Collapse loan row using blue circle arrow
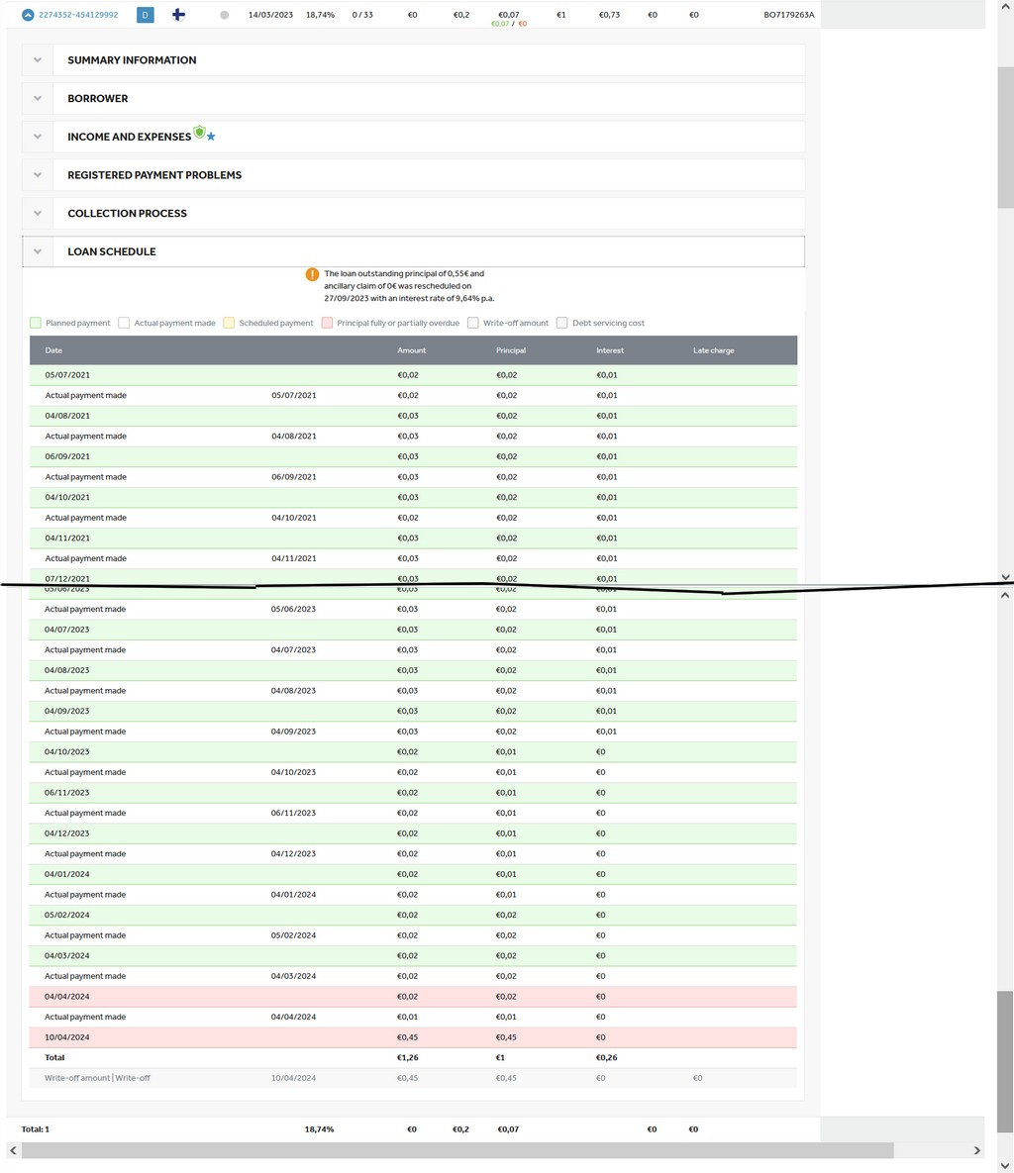The image size is (1014, 1173). coord(28,15)
